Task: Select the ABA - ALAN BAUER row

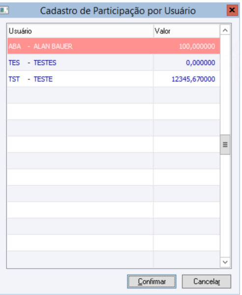Action: [x=114, y=46]
